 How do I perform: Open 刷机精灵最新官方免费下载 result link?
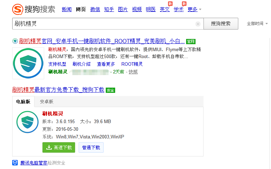(x=58, y=90)
